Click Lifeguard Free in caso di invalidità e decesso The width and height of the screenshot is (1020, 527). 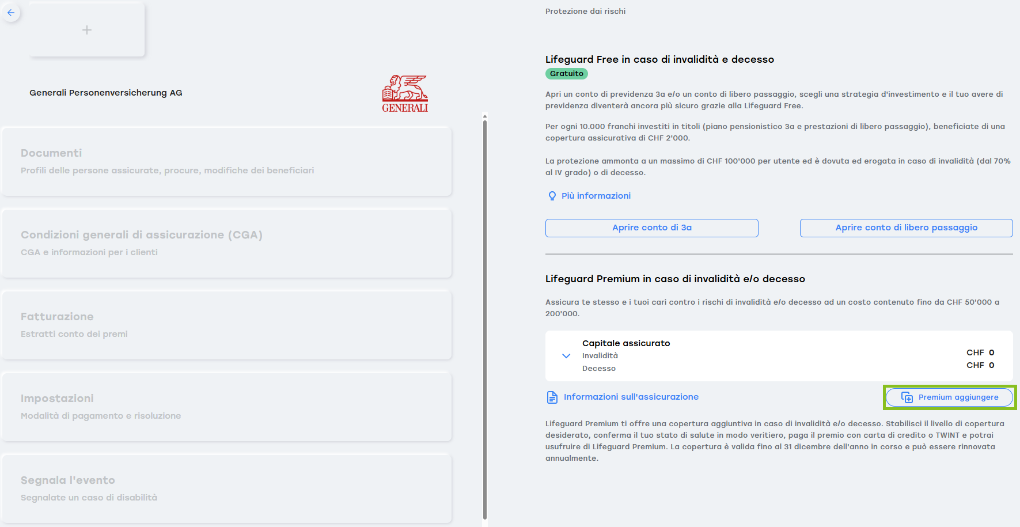click(659, 59)
